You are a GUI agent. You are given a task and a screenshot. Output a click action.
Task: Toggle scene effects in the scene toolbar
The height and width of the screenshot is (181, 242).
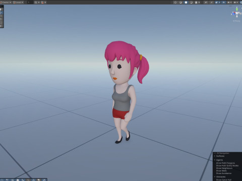tap(216, 3)
